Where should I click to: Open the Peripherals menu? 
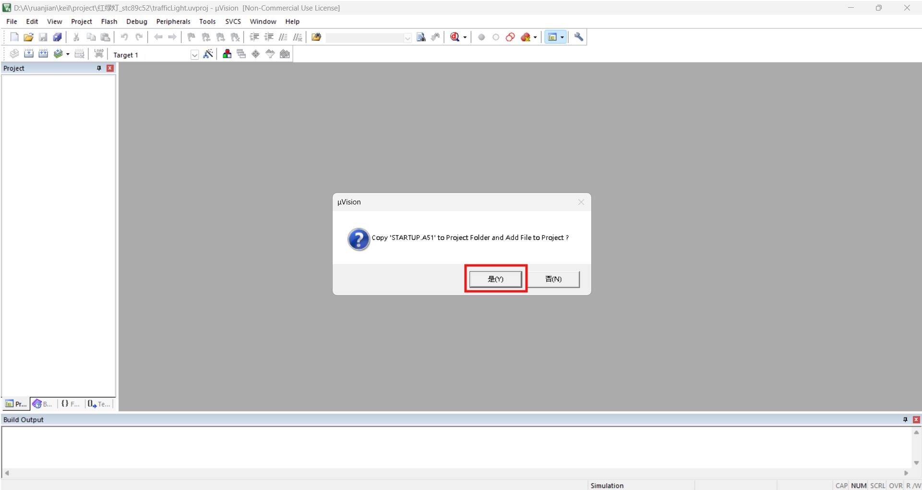pos(173,22)
